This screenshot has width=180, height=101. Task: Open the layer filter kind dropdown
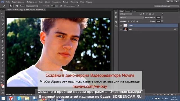click(126, 14)
